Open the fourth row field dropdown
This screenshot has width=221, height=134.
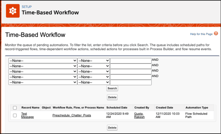[x=43, y=77]
